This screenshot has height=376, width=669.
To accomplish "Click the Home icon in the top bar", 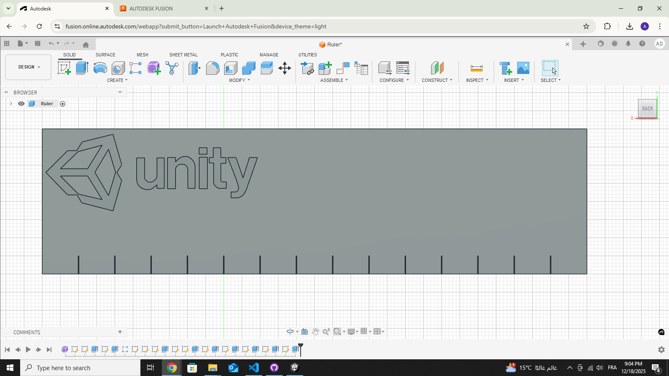I will coord(86,44).
